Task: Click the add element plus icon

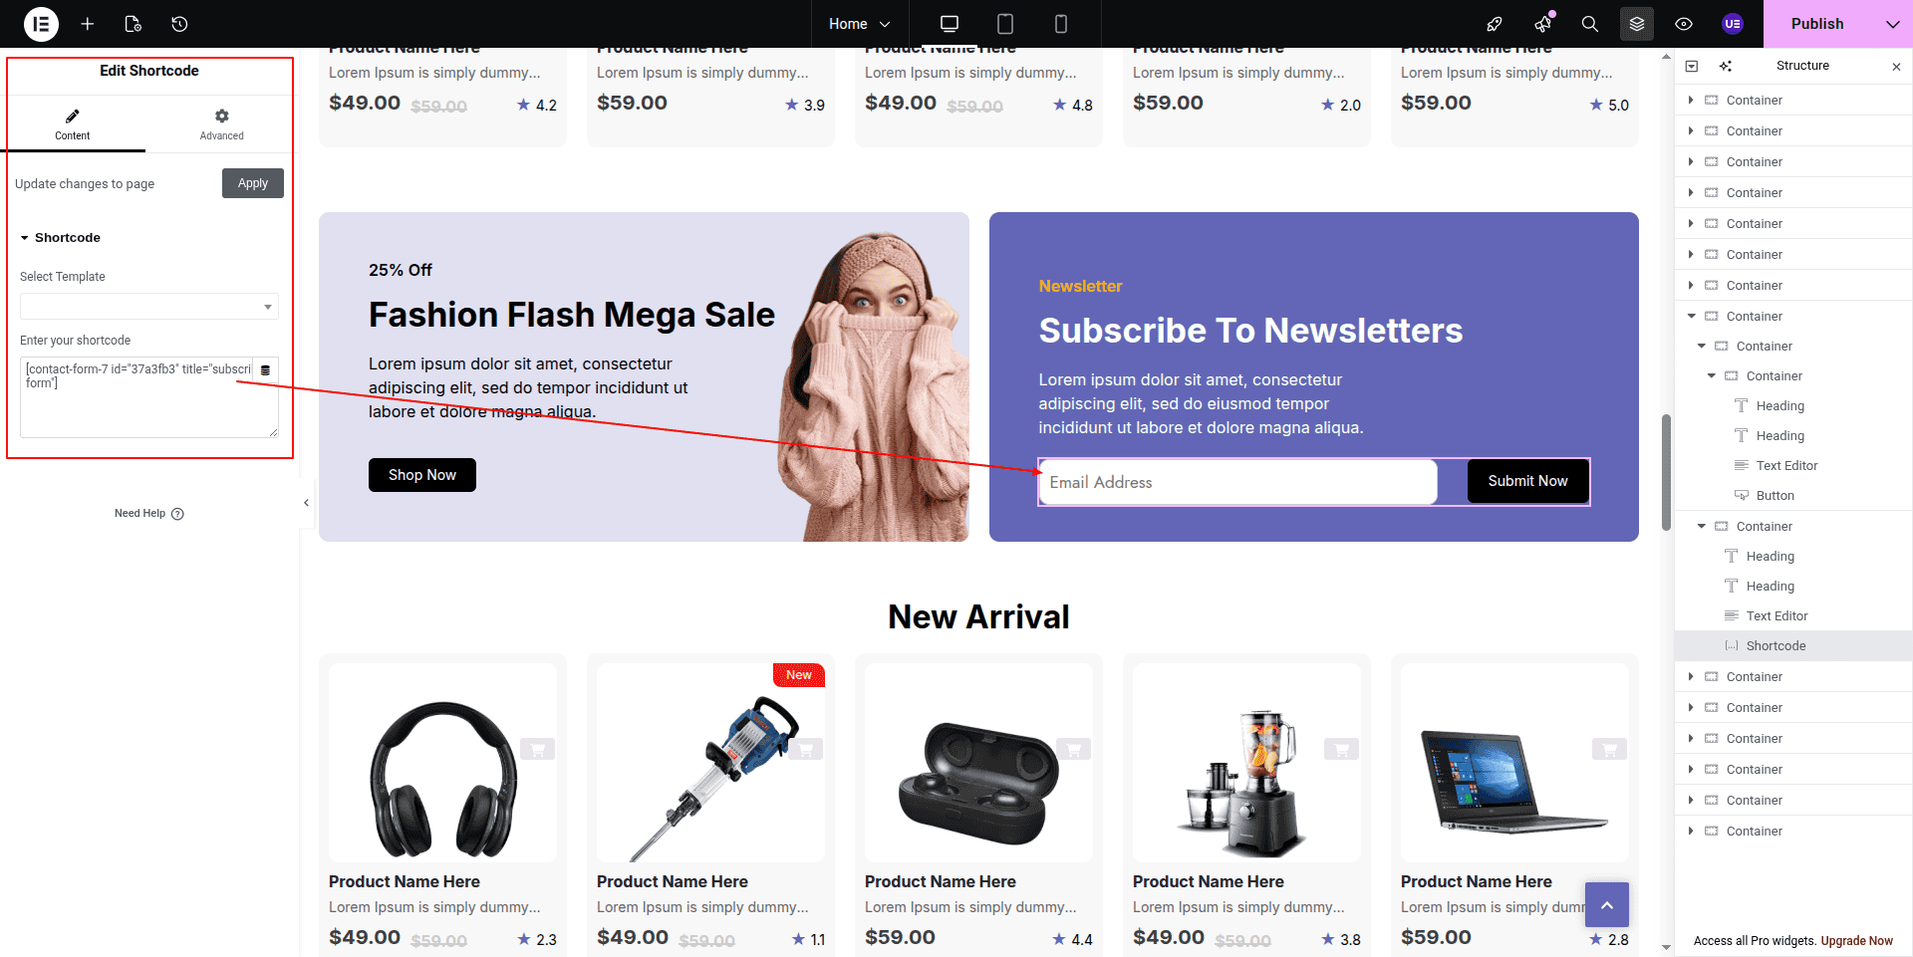Action: pos(88,24)
